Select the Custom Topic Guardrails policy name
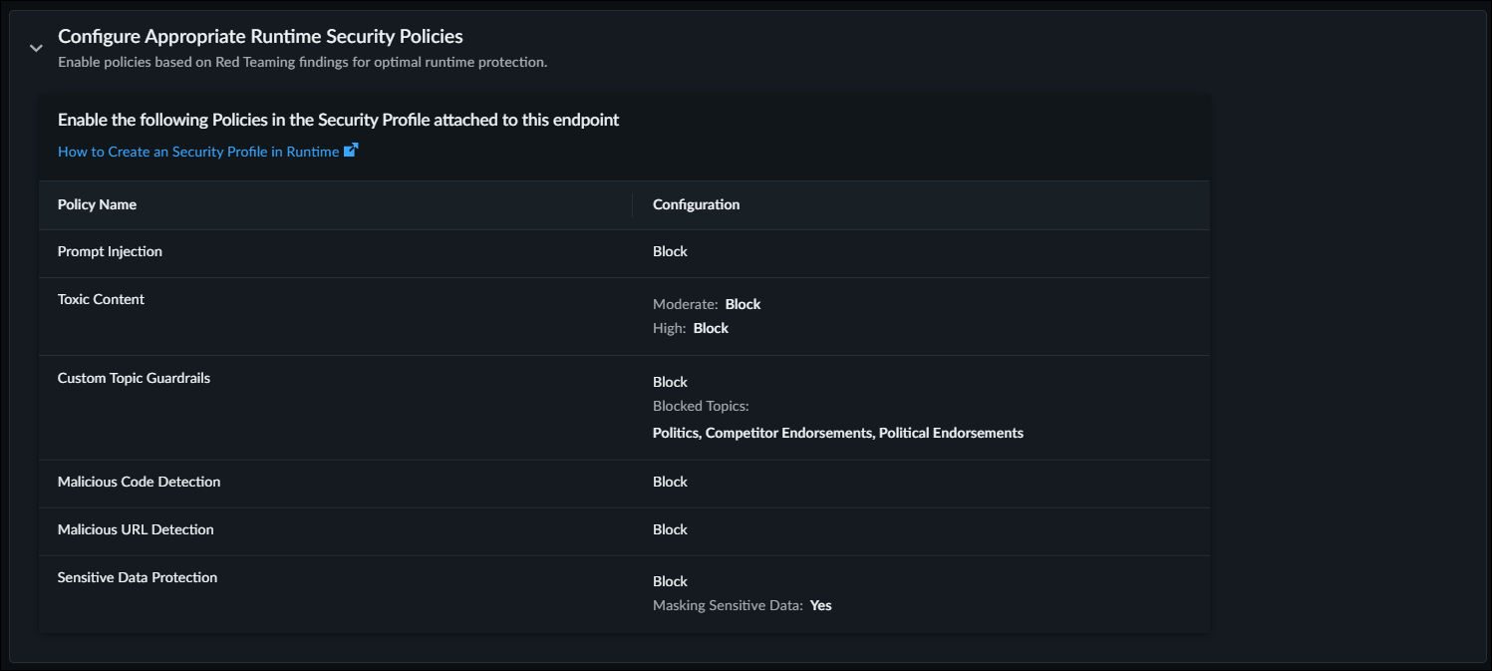Viewport: 1492px width, 671px height. click(x=134, y=378)
